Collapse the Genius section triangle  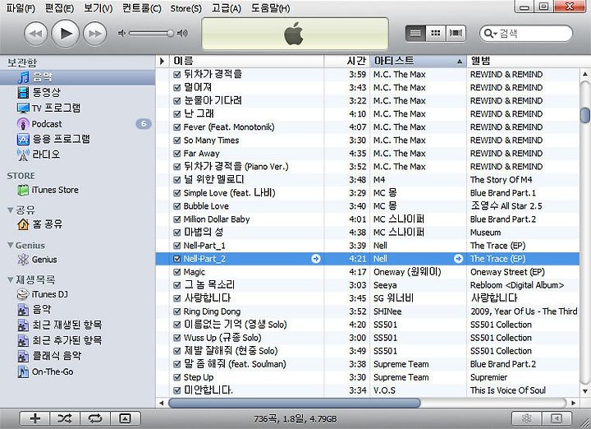tap(10, 245)
